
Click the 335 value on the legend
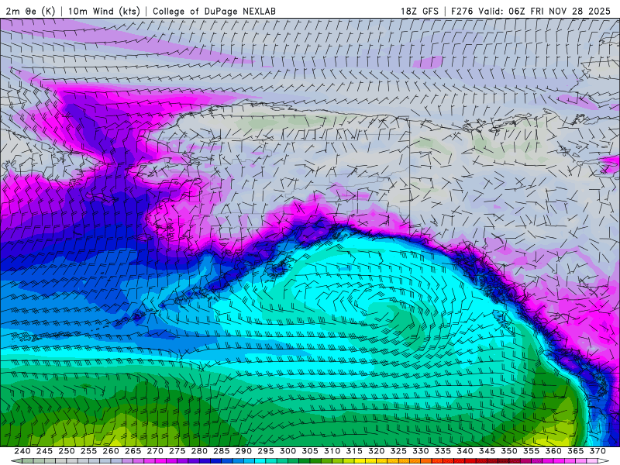pos(443,451)
